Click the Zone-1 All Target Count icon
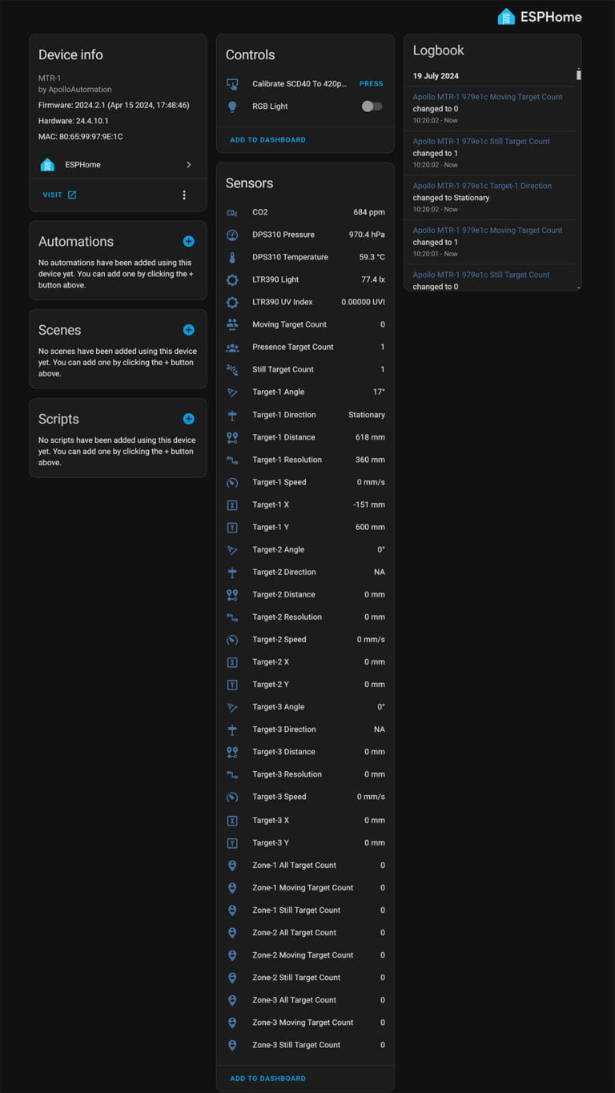This screenshot has height=1093, width=615. point(232,866)
